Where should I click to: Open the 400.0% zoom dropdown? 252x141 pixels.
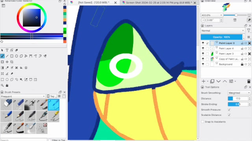pos(212,15)
